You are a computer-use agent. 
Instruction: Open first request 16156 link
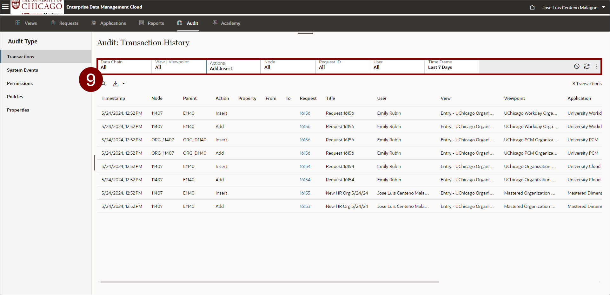click(x=305, y=113)
